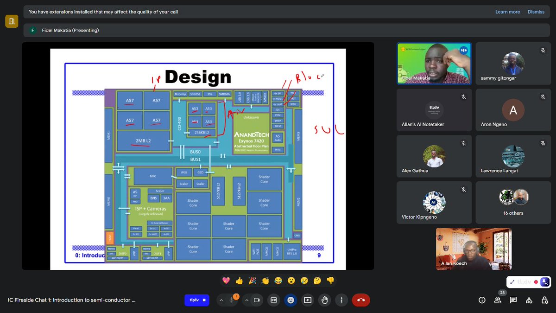Viewport: 556px width, 313px height.
Task: Turn on closed captions
Action: click(273, 300)
